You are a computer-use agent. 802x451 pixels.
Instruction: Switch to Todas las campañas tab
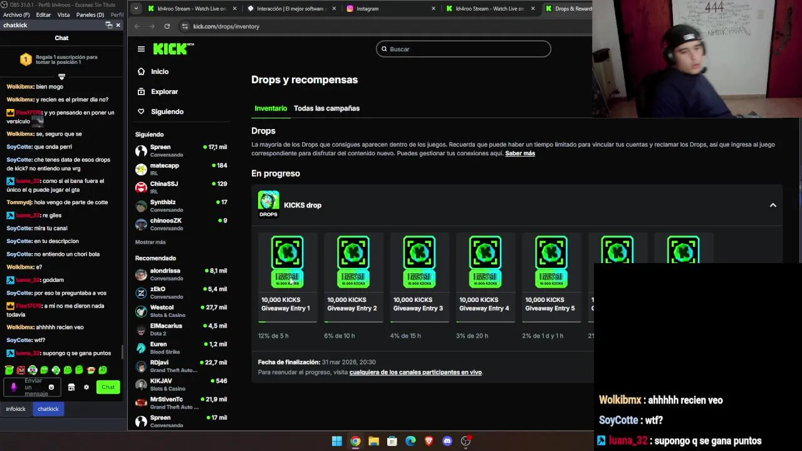click(x=326, y=108)
